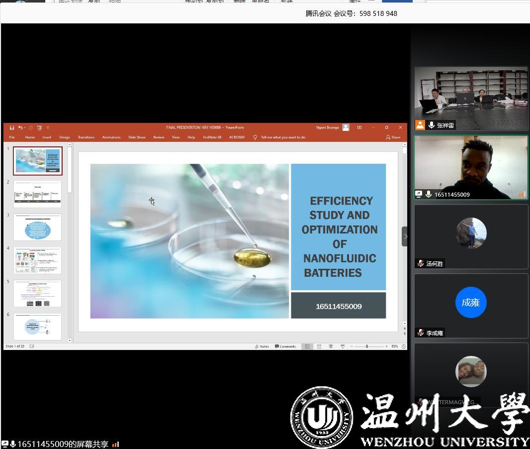The width and height of the screenshot is (530, 449).
Task: Select slide 4 thumbnail in slide panel
Action: pos(38,260)
